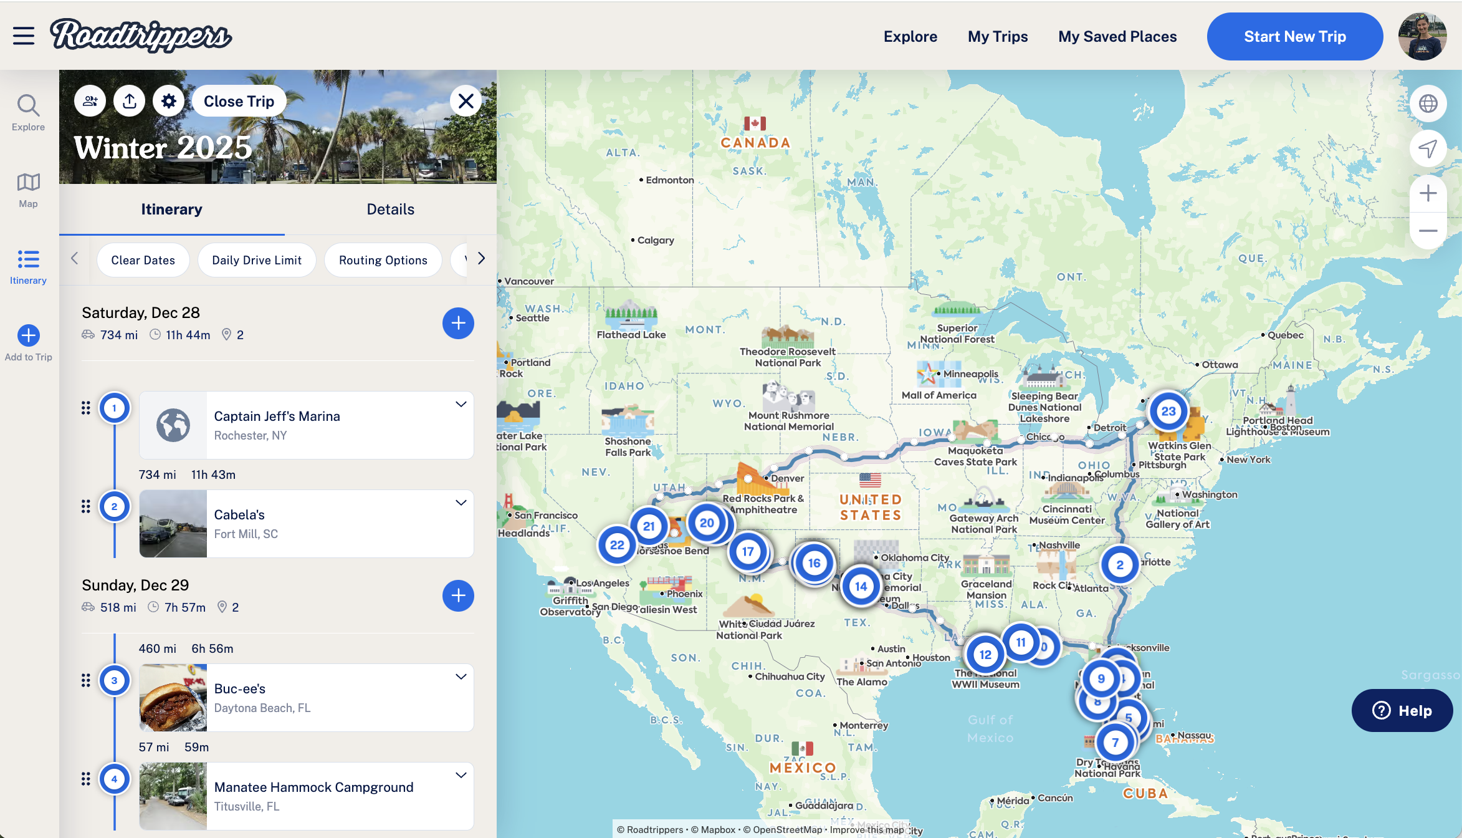
Task: Click the Add to Trip sidebar button
Action: [28, 344]
